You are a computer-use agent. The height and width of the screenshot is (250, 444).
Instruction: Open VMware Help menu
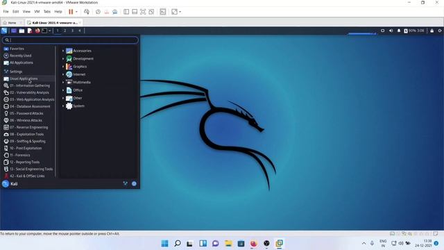58,12
